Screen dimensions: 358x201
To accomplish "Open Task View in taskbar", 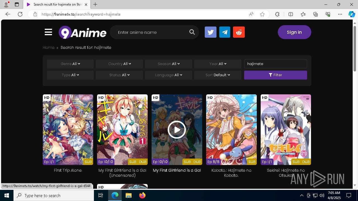I will click(101, 195).
